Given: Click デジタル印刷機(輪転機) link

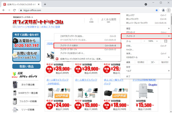Looking at the screenshot, I should (144, 80).
